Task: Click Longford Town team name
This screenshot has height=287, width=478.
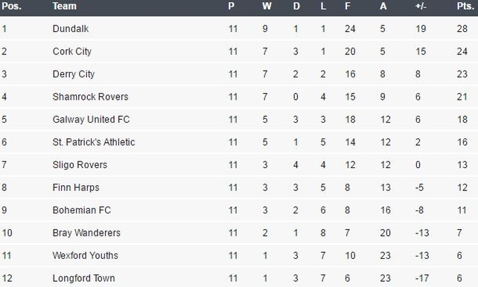Action: 83,278
